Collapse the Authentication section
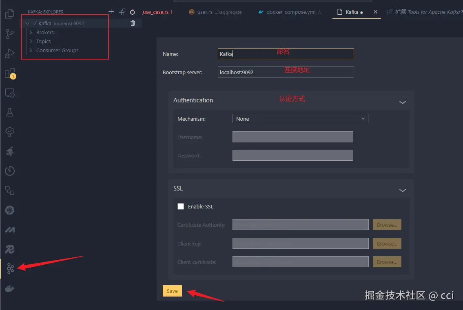 pyautogui.click(x=403, y=102)
